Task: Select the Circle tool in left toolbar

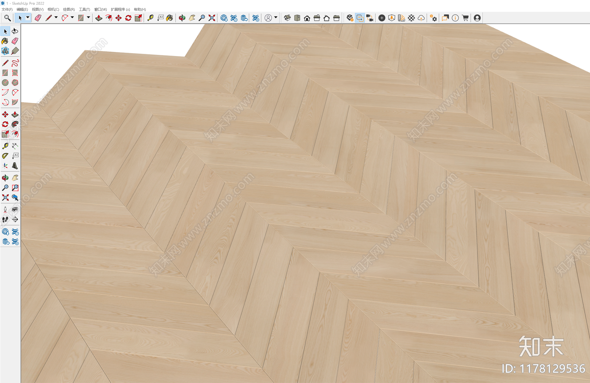Action: coord(5,83)
